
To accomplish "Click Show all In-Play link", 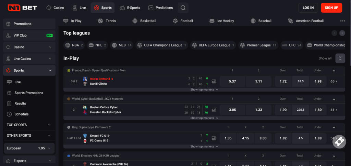I will tap(325, 58).
